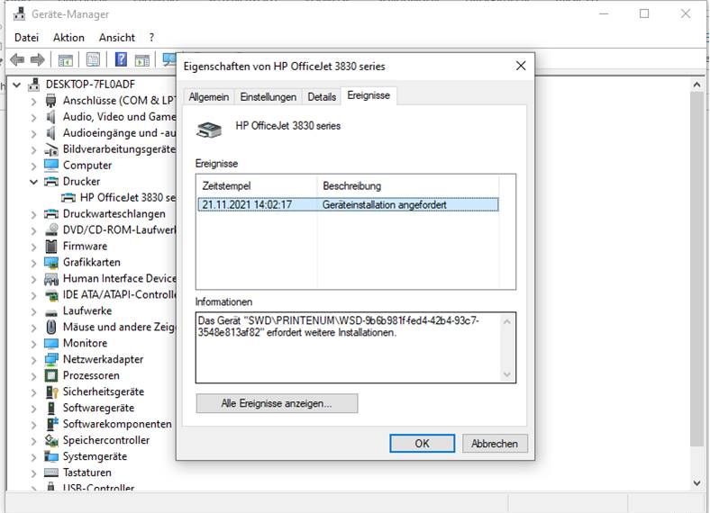Viewport: 710px width, 513px height.
Task: Click the Zeitstempel column header
Action: click(257, 186)
